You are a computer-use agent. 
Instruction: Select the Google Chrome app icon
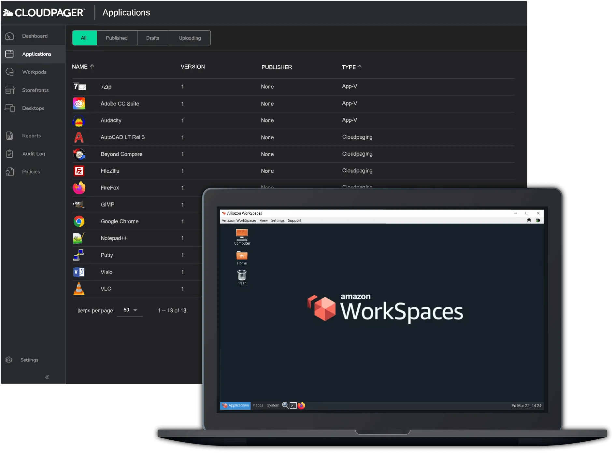79,221
